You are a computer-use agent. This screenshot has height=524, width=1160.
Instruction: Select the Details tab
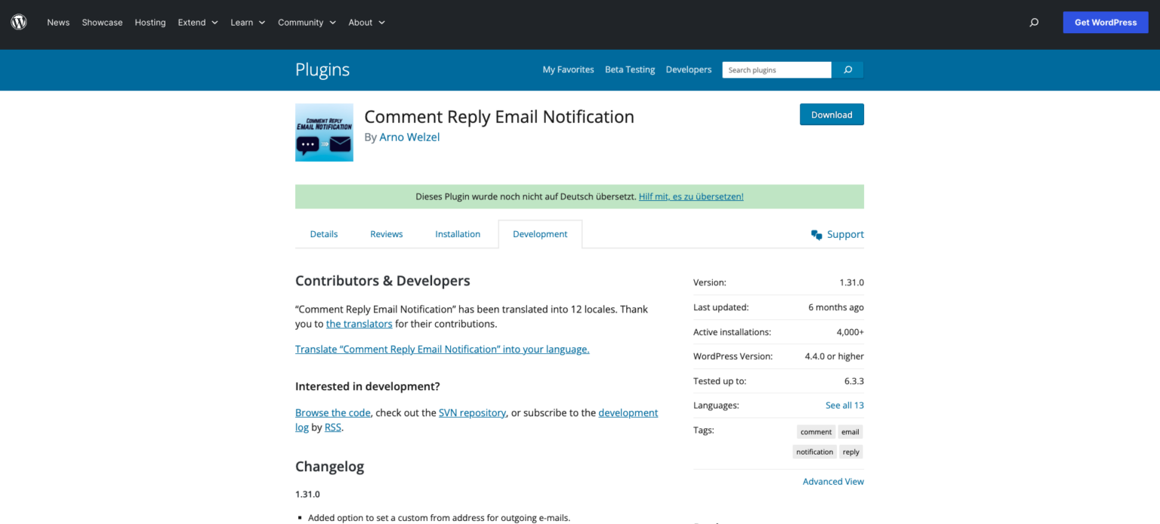[x=323, y=234]
